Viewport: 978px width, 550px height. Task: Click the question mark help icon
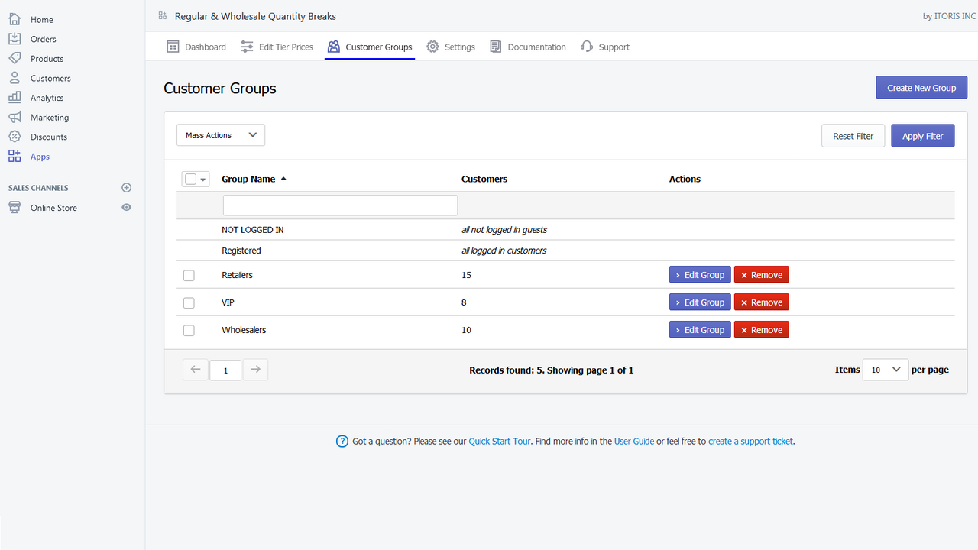coord(342,441)
